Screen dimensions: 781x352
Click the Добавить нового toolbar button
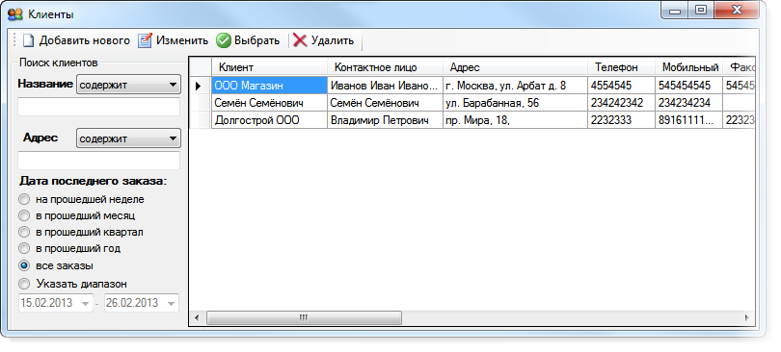point(77,40)
